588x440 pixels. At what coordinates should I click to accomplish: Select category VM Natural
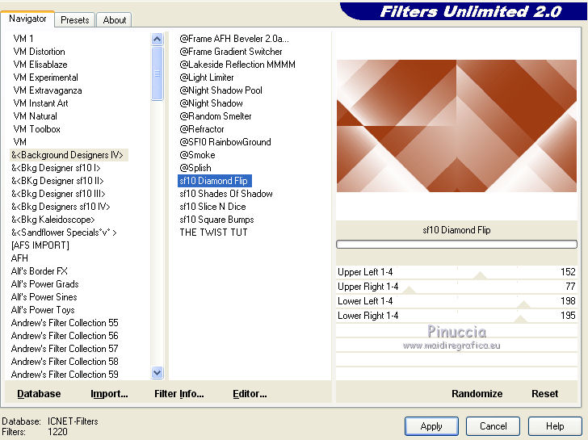[x=35, y=116]
